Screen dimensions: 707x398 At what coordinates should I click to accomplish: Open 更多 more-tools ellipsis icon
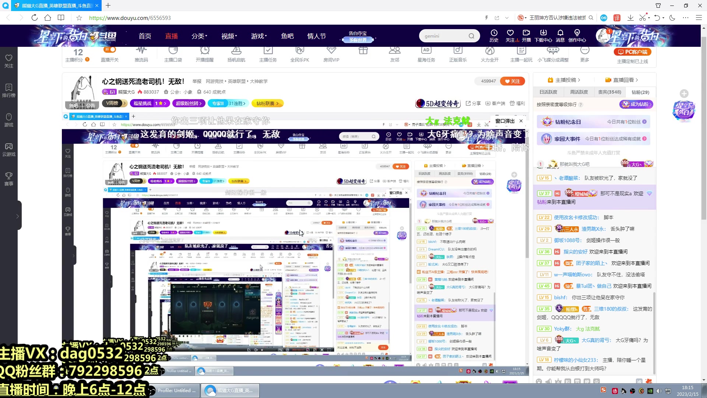point(585,54)
